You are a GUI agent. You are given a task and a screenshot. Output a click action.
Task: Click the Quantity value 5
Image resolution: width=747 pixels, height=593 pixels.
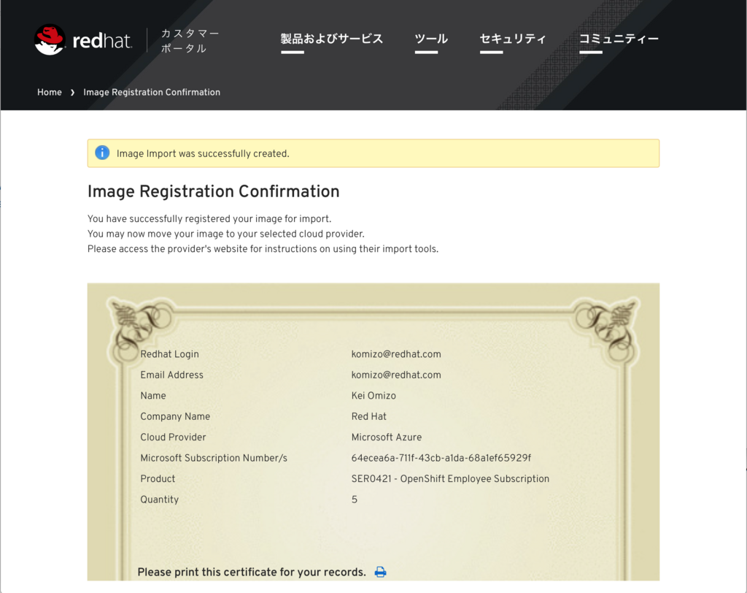[x=355, y=500]
